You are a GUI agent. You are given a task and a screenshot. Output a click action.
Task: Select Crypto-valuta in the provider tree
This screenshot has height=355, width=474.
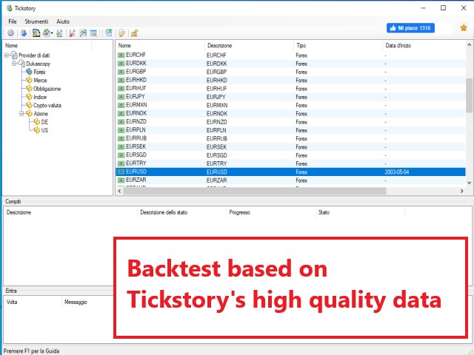tap(47, 105)
